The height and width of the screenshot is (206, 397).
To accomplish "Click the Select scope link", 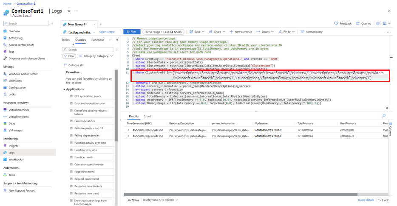I will pos(107,32).
